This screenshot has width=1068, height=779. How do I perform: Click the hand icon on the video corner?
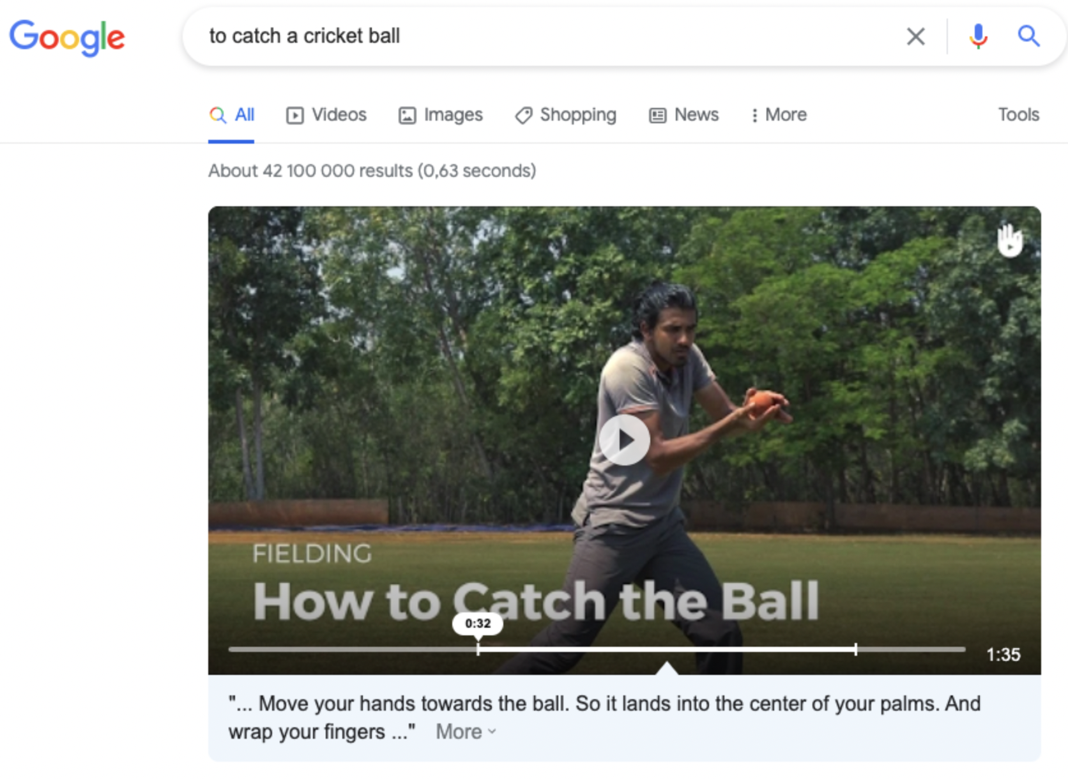click(x=1010, y=241)
